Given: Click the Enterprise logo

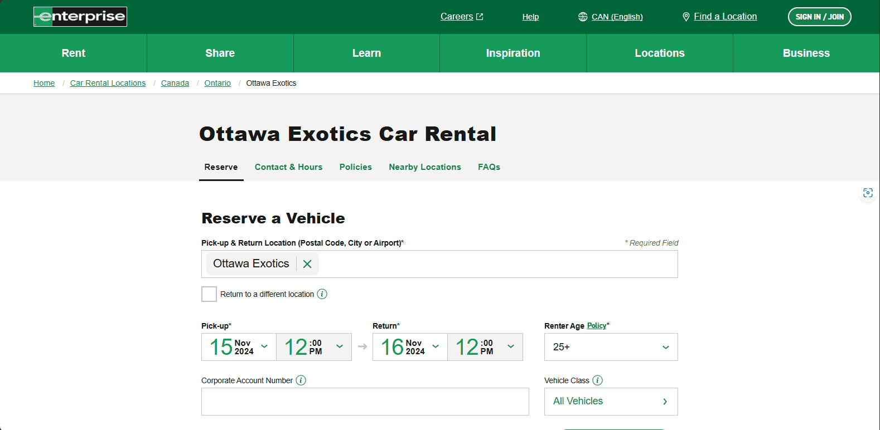Looking at the screenshot, I should (x=80, y=17).
